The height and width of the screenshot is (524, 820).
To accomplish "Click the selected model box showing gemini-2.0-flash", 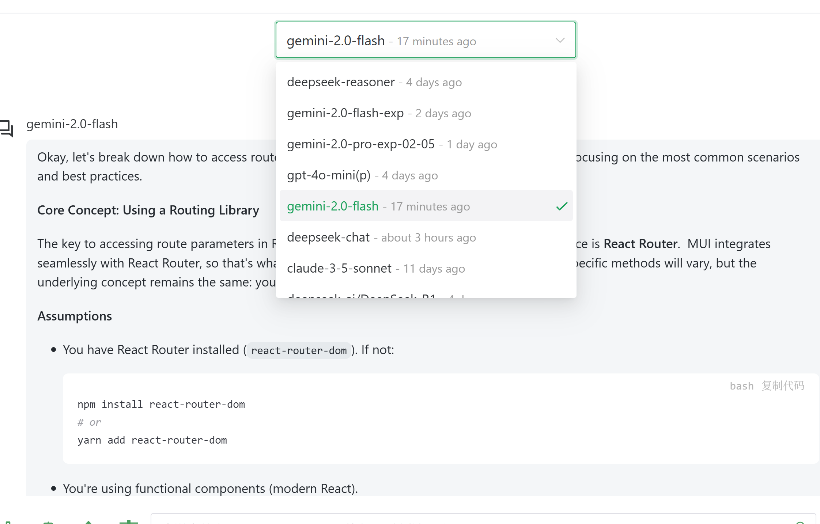I will [x=426, y=40].
